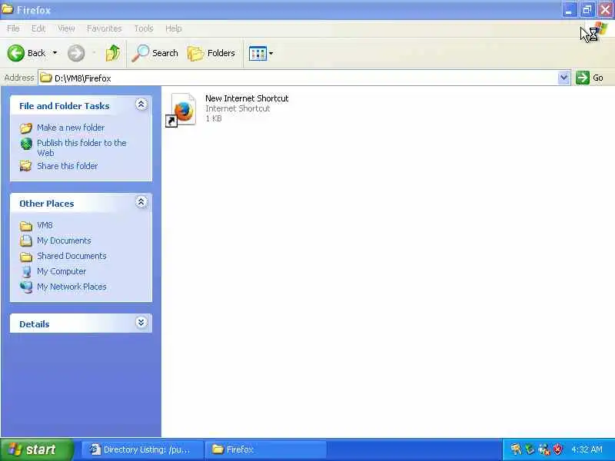Open Shared Documents link
Image resolution: width=615 pixels, height=461 pixels.
[71, 256]
